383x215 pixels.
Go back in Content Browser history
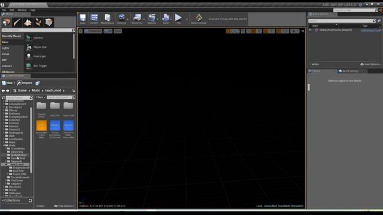[x=3, y=91]
